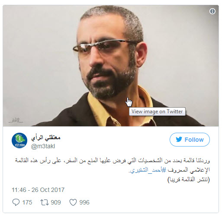Open the @m3takl handle link
This screenshot has width=222, height=217.
[43, 146]
